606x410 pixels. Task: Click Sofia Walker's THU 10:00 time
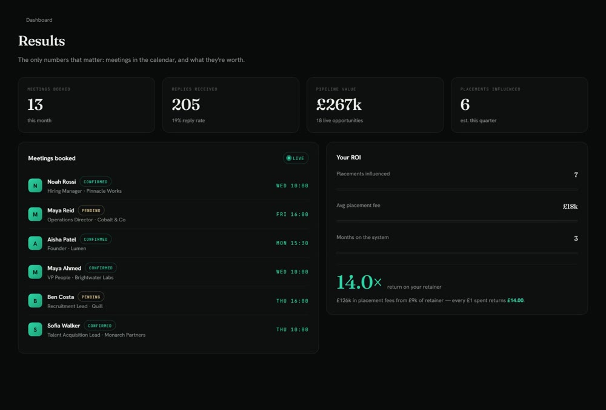tap(292, 329)
